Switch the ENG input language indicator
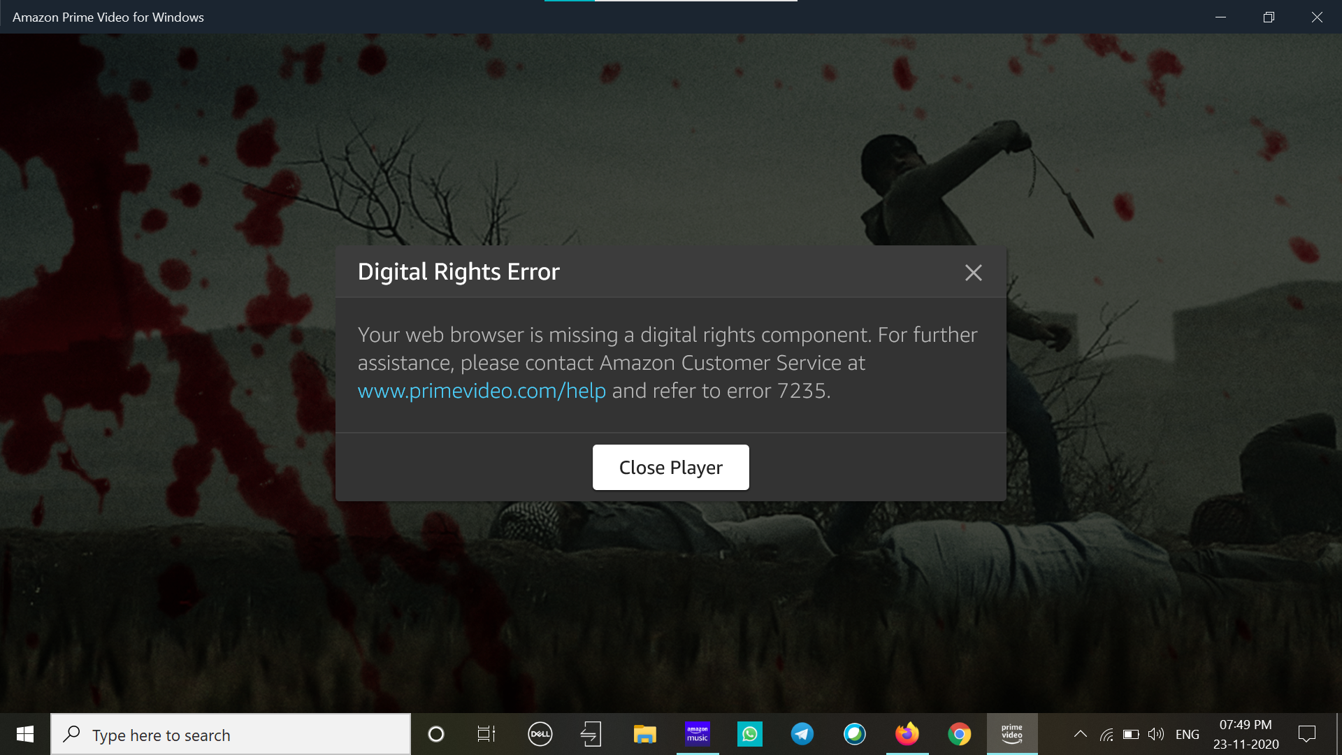1342x755 pixels. click(x=1187, y=735)
